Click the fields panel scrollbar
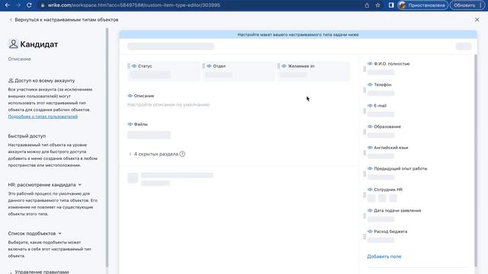 coord(475,161)
